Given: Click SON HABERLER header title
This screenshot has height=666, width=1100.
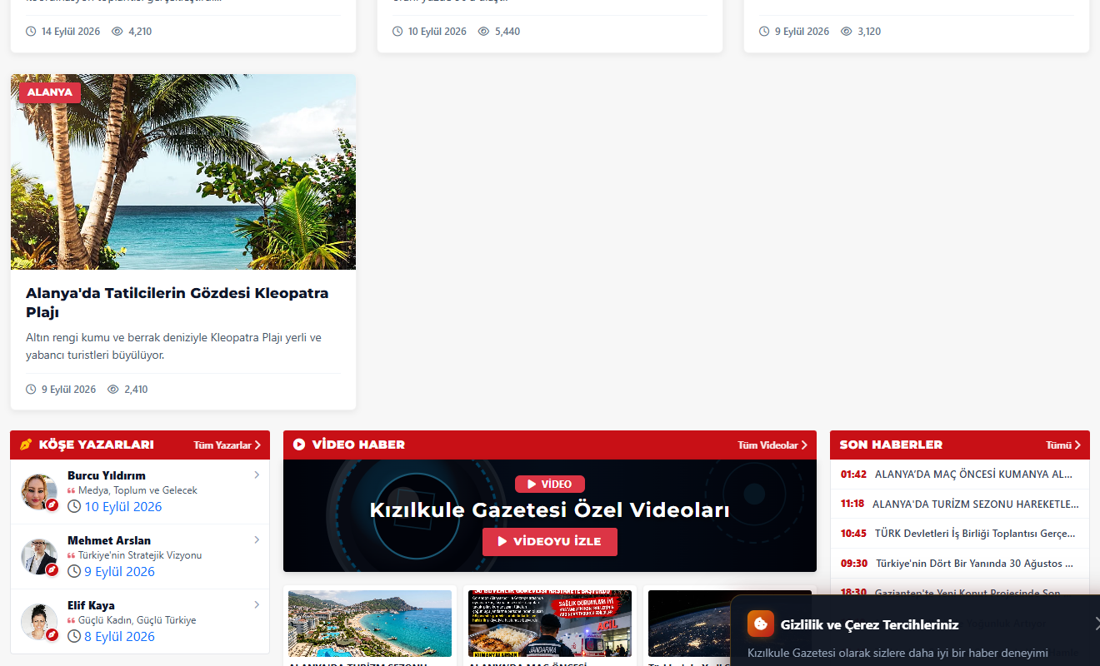Looking at the screenshot, I should [x=891, y=445].
